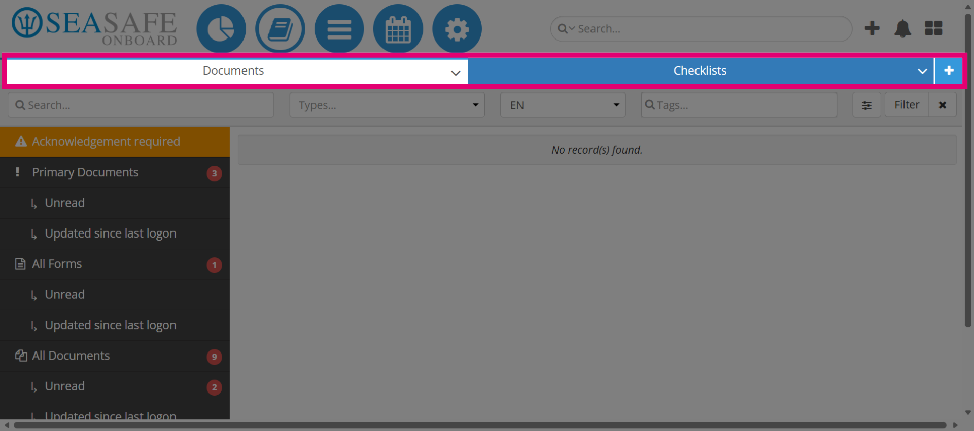Viewport: 974px width, 431px height.
Task: Click the All Documents copy icon
Action: (x=21, y=356)
